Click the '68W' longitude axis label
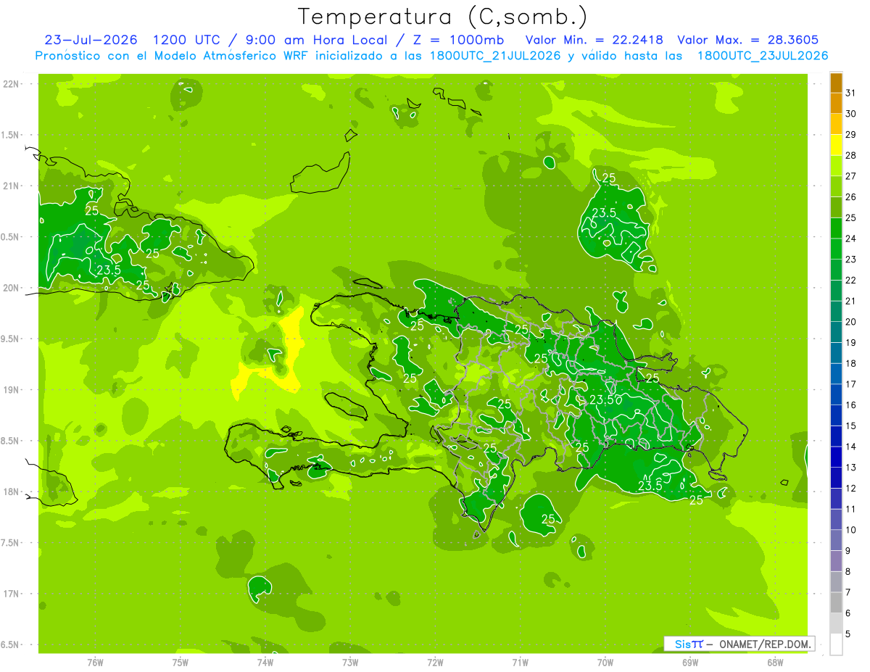 775,662
